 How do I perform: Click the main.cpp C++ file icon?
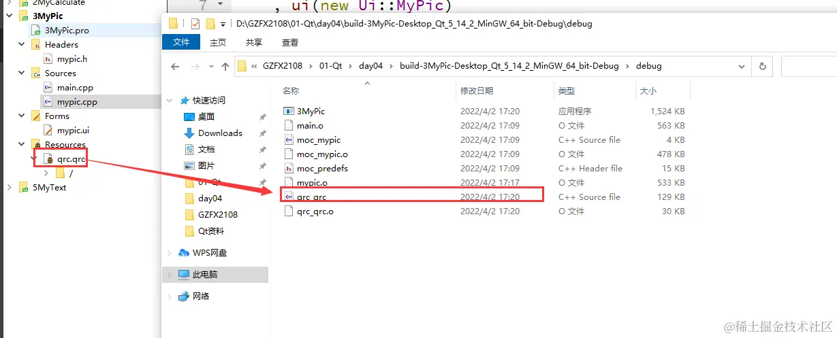[x=48, y=88]
